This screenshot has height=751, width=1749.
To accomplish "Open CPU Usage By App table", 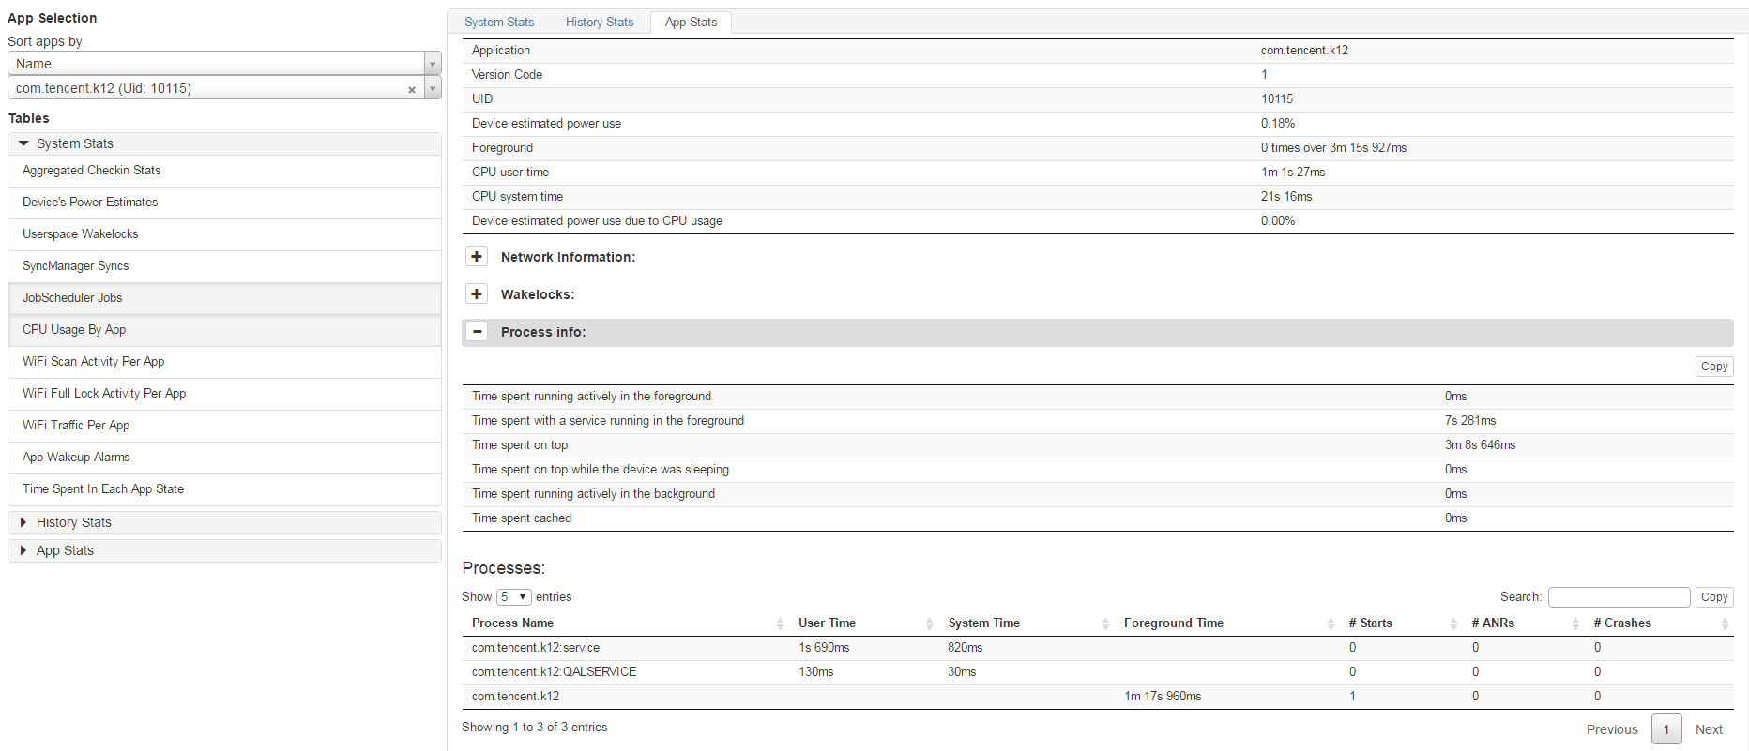I will click(x=224, y=330).
